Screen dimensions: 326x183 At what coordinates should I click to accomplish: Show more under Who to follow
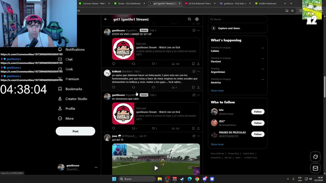click(217, 144)
